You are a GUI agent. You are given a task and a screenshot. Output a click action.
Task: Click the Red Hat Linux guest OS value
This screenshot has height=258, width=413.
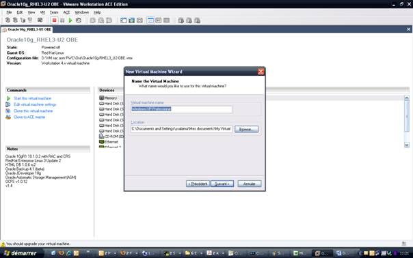coord(53,53)
